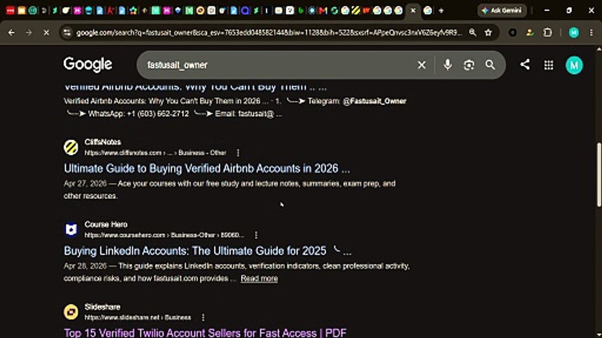Click the vertical page scrollbar thumb
The width and height of the screenshot is (602, 338).
point(599,174)
